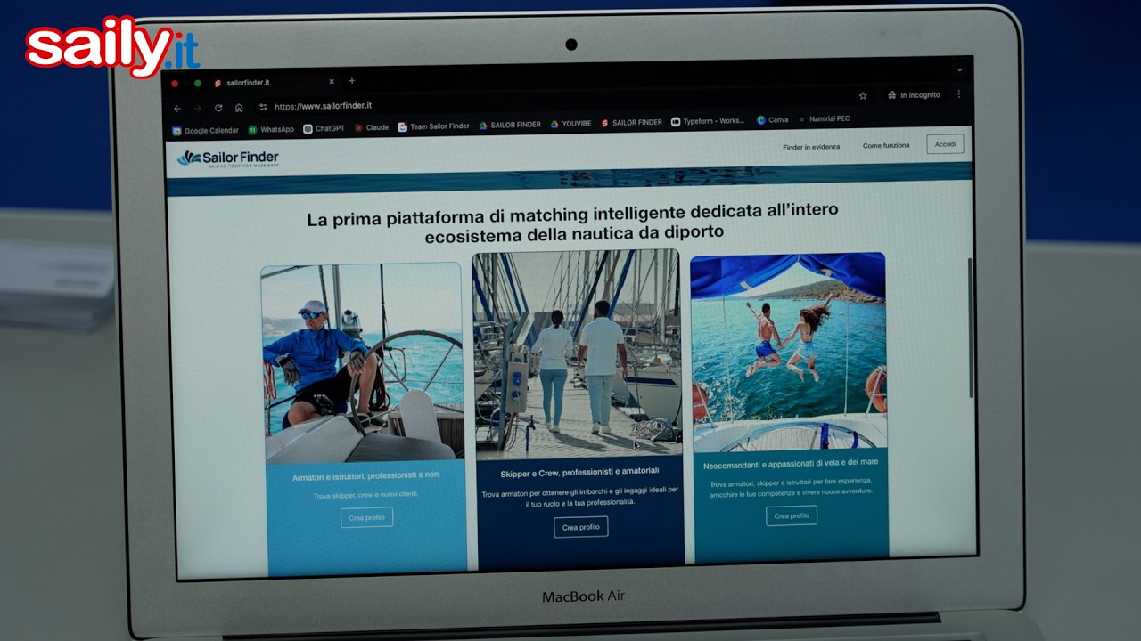Click the Accedi button
Viewport: 1141px width, 641px height.
coord(945,144)
